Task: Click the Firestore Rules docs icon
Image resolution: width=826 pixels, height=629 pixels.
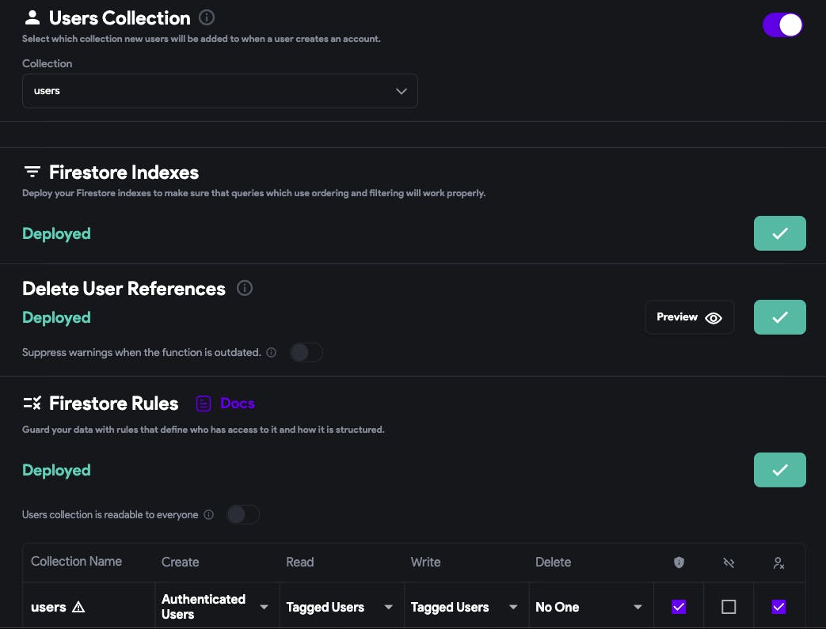Action: [204, 404]
